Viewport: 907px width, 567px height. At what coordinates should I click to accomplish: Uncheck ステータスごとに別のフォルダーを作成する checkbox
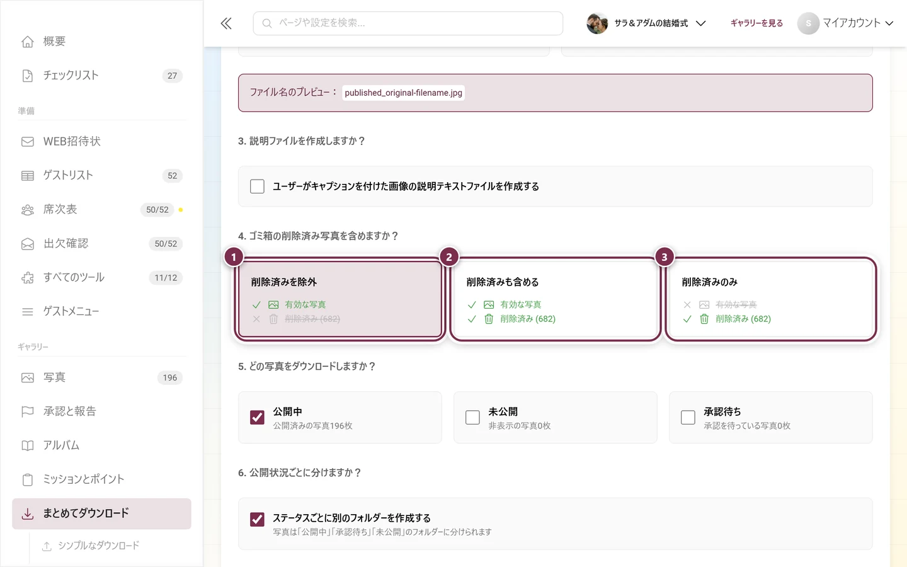pyautogui.click(x=257, y=519)
